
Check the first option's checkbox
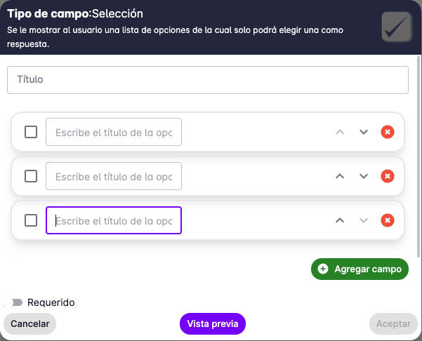pos(31,132)
